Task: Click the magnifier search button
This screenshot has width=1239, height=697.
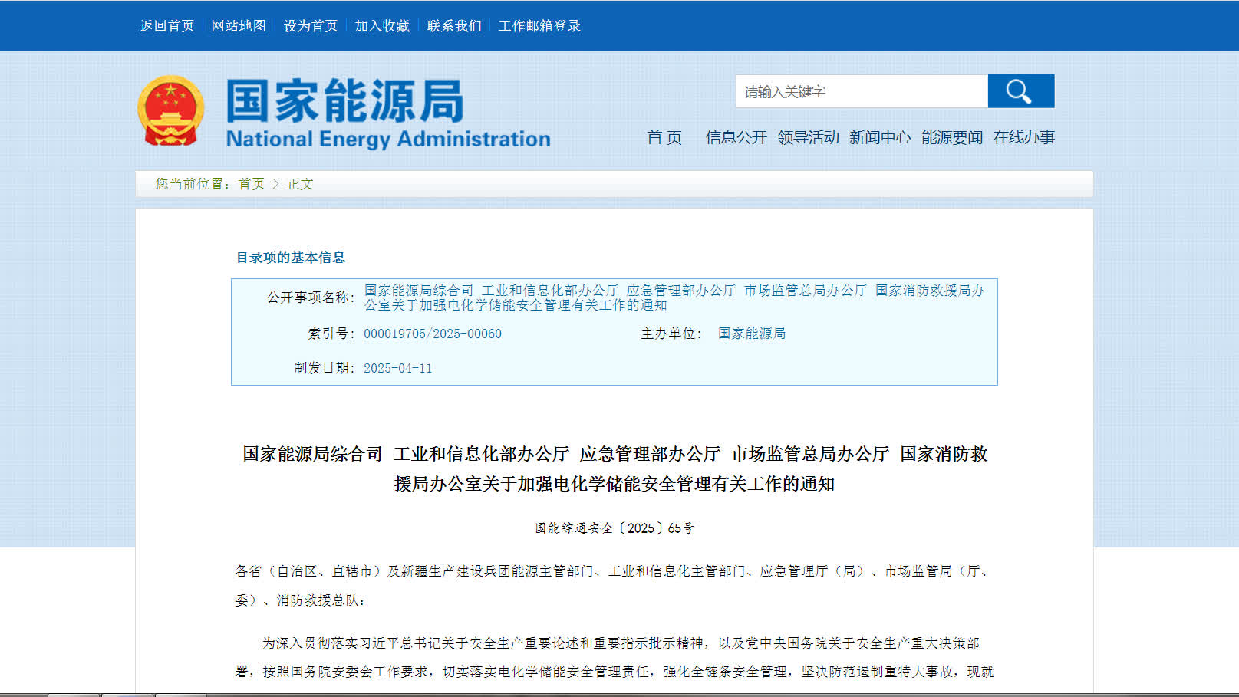Action: 1020,91
